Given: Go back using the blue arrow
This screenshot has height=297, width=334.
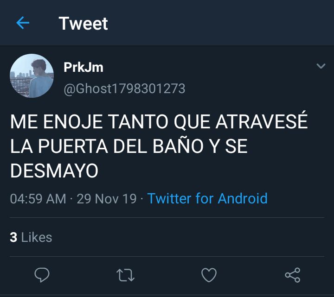Looking at the screenshot, I should point(23,23).
